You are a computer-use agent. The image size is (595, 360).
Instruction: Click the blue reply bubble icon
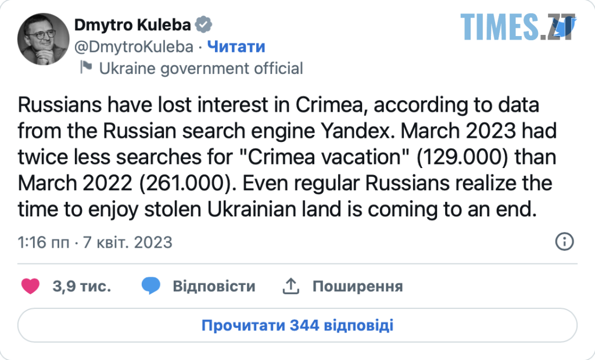click(150, 286)
